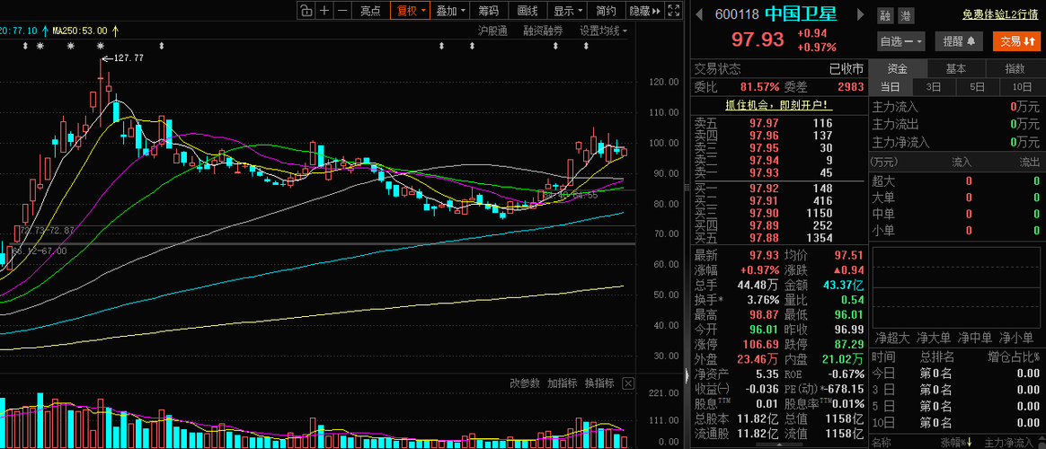Switch to the 基本 fundamentals tab
This screenshot has height=449, width=1046.
956,68
